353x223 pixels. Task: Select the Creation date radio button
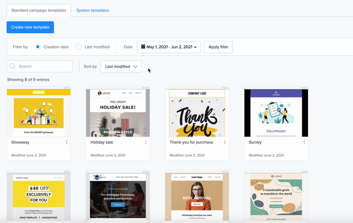pyautogui.click(x=38, y=47)
